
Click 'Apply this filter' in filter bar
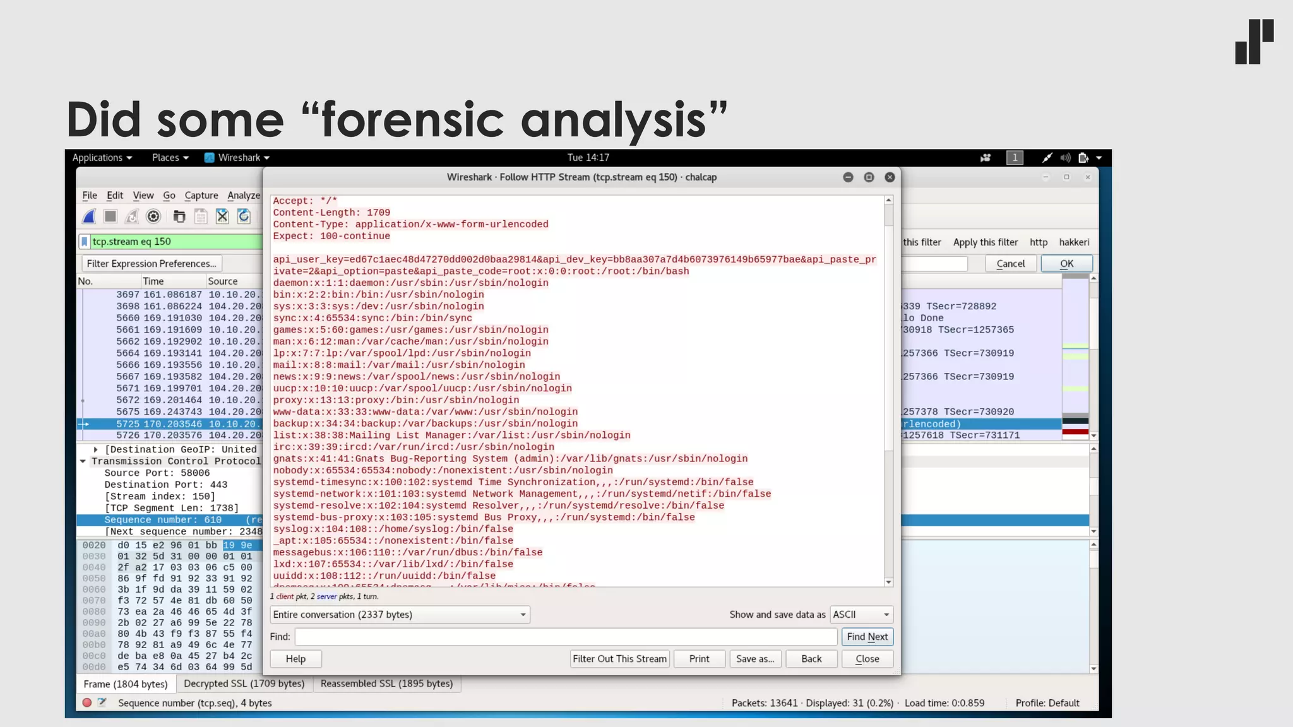[986, 242]
